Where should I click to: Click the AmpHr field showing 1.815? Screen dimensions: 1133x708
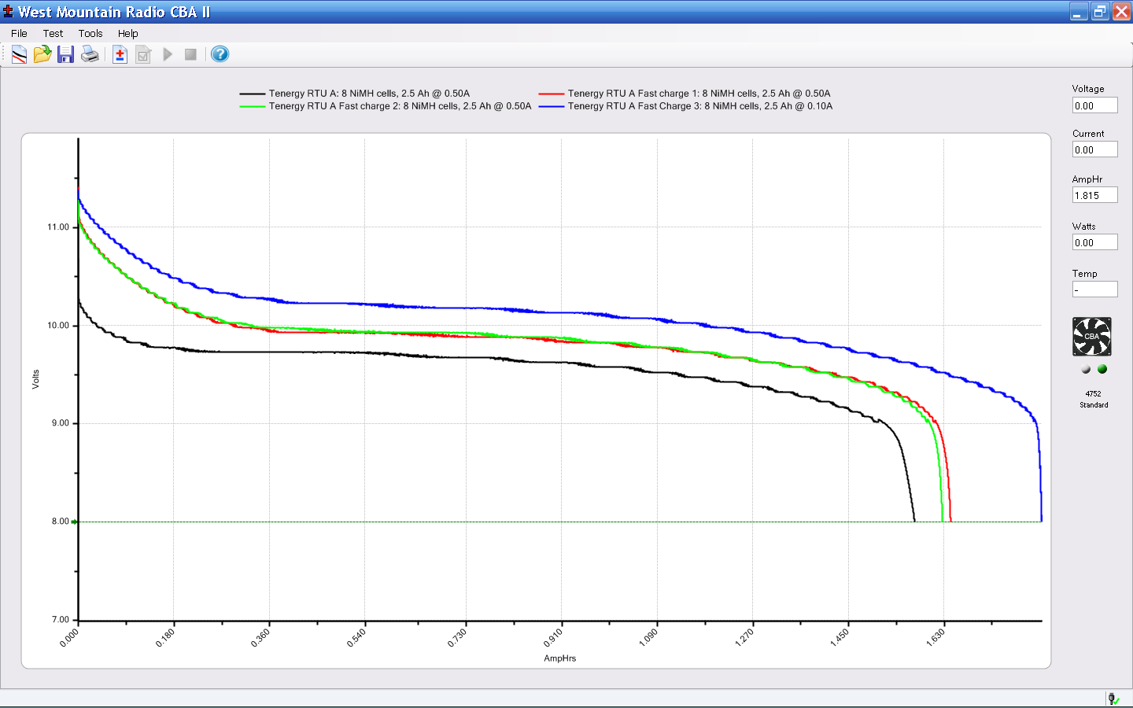[1094, 195]
